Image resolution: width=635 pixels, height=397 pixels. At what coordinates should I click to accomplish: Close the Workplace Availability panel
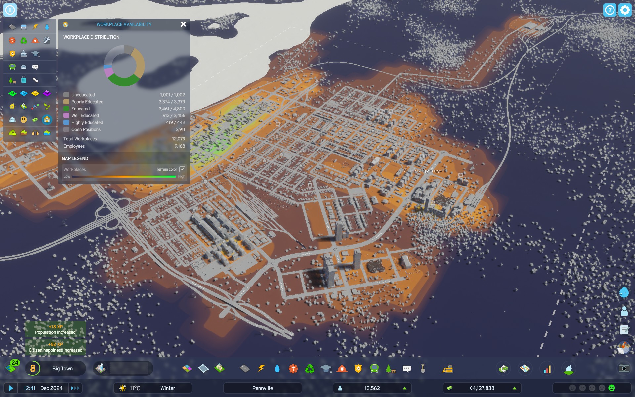click(183, 24)
